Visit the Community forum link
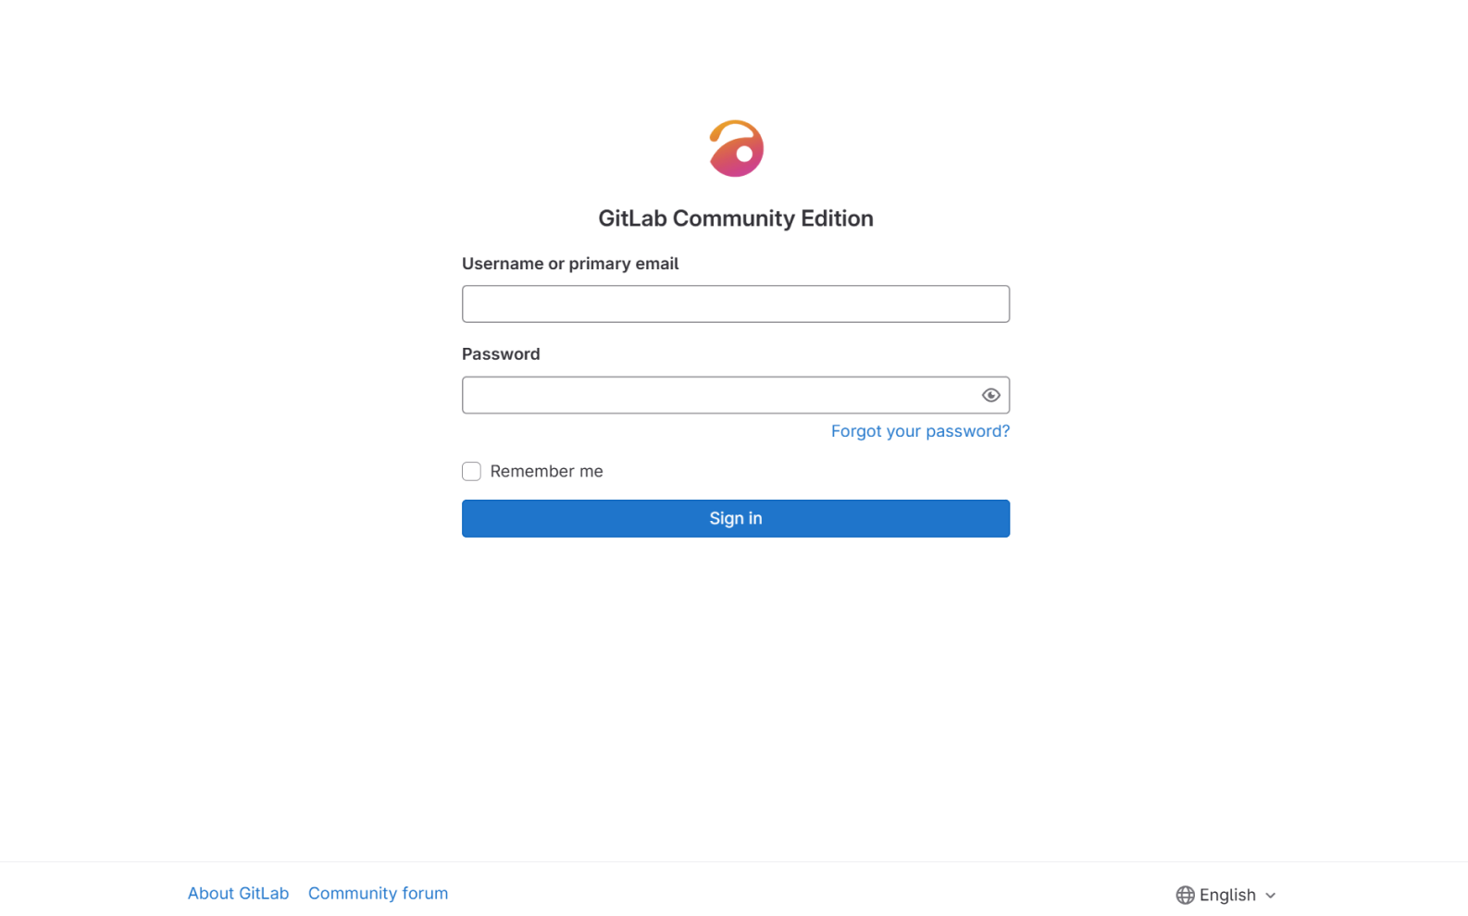 pyautogui.click(x=378, y=893)
